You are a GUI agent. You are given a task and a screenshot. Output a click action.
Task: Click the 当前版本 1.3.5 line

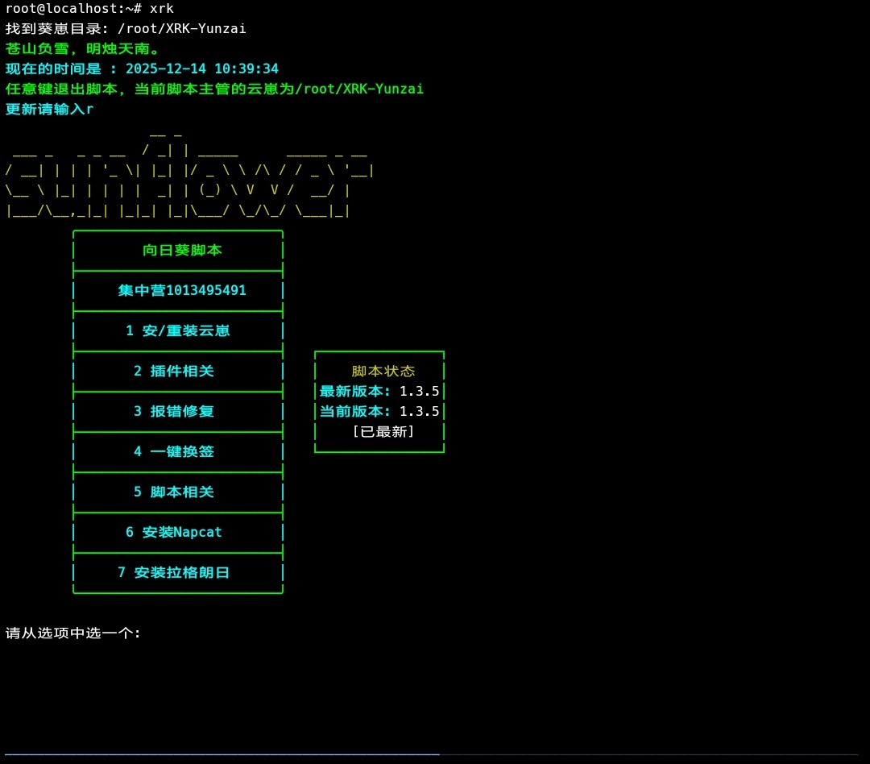click(379, 412)
